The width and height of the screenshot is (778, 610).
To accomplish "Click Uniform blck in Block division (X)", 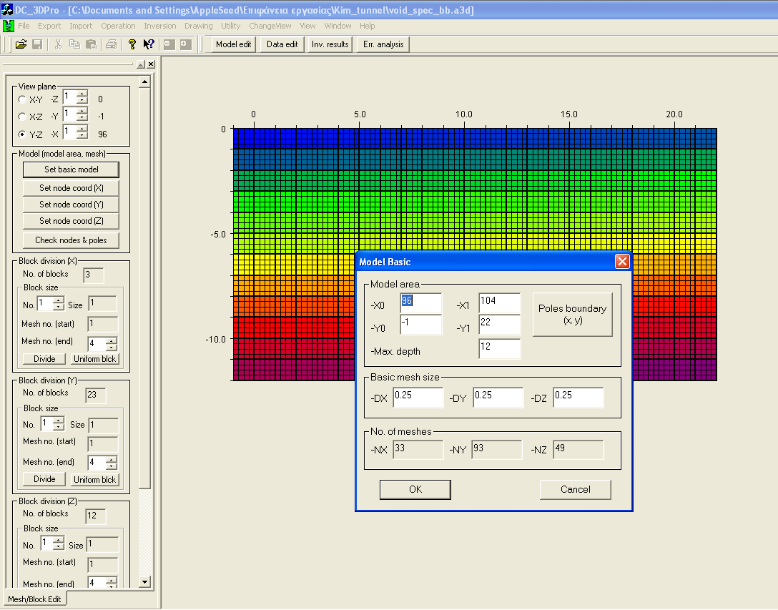I will point(95,359).
